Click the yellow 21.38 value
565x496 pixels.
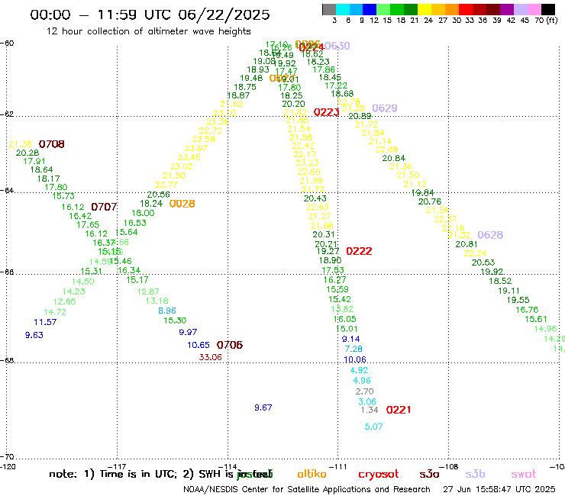click(x=20, y=144)
